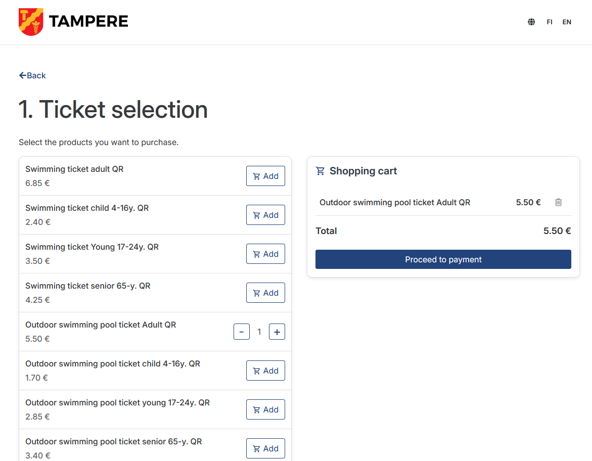
Task: Click Outdoor swimming pool ticket Adult QR cart item
Action: [395, 202]
